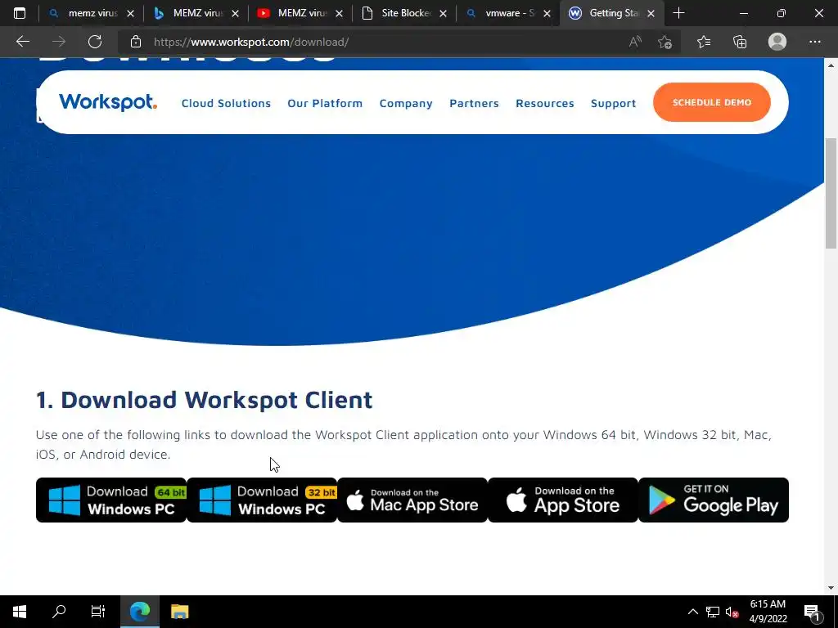Open the Partners menu
The height and width of the screenshot is (628, 838).
(474, 103)
